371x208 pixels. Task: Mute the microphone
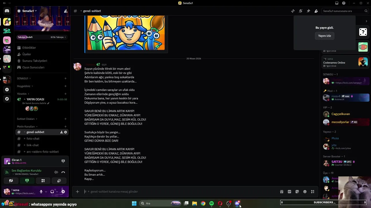[x=41, y=192]
